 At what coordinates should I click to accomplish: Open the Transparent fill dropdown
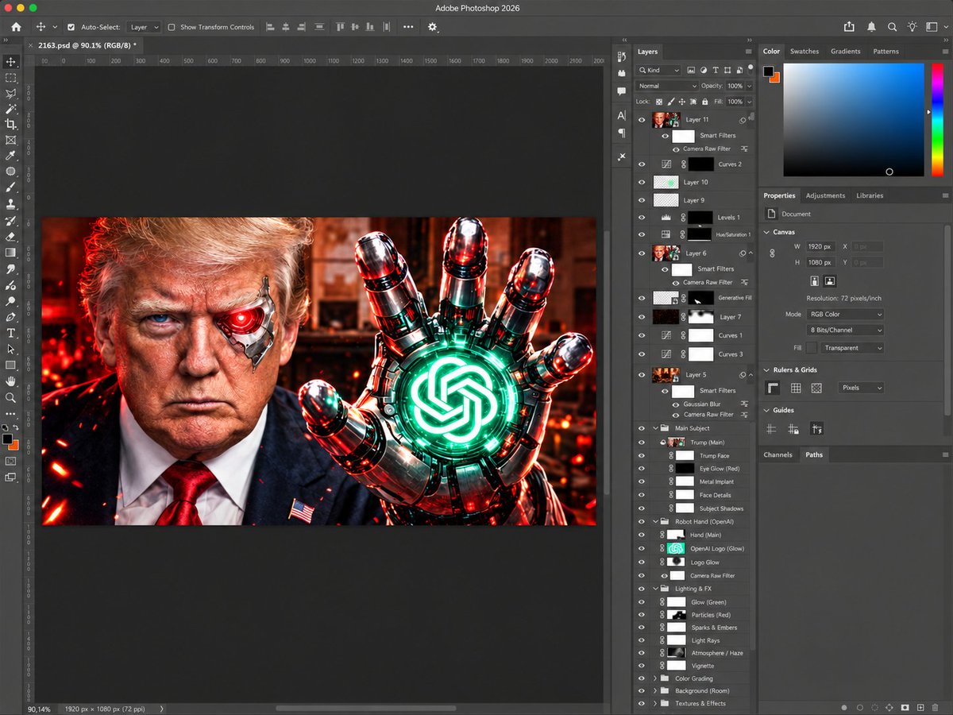pyautogui.click(x=853, y=348)
